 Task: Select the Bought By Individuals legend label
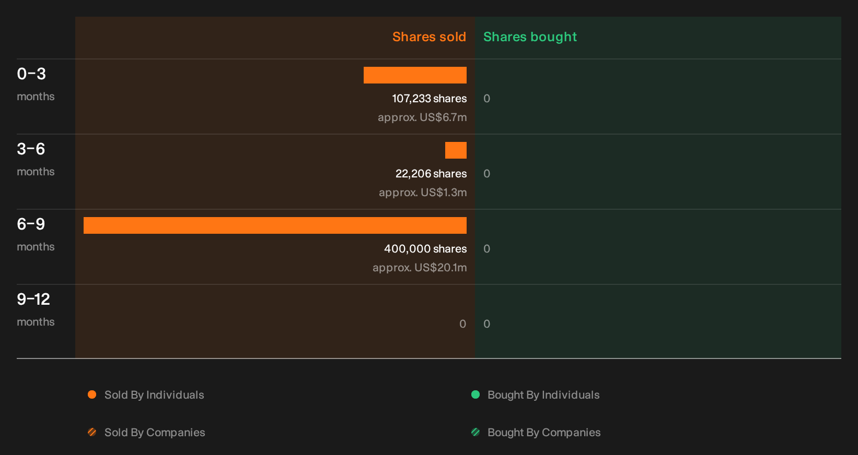click(x=543, y=395)
